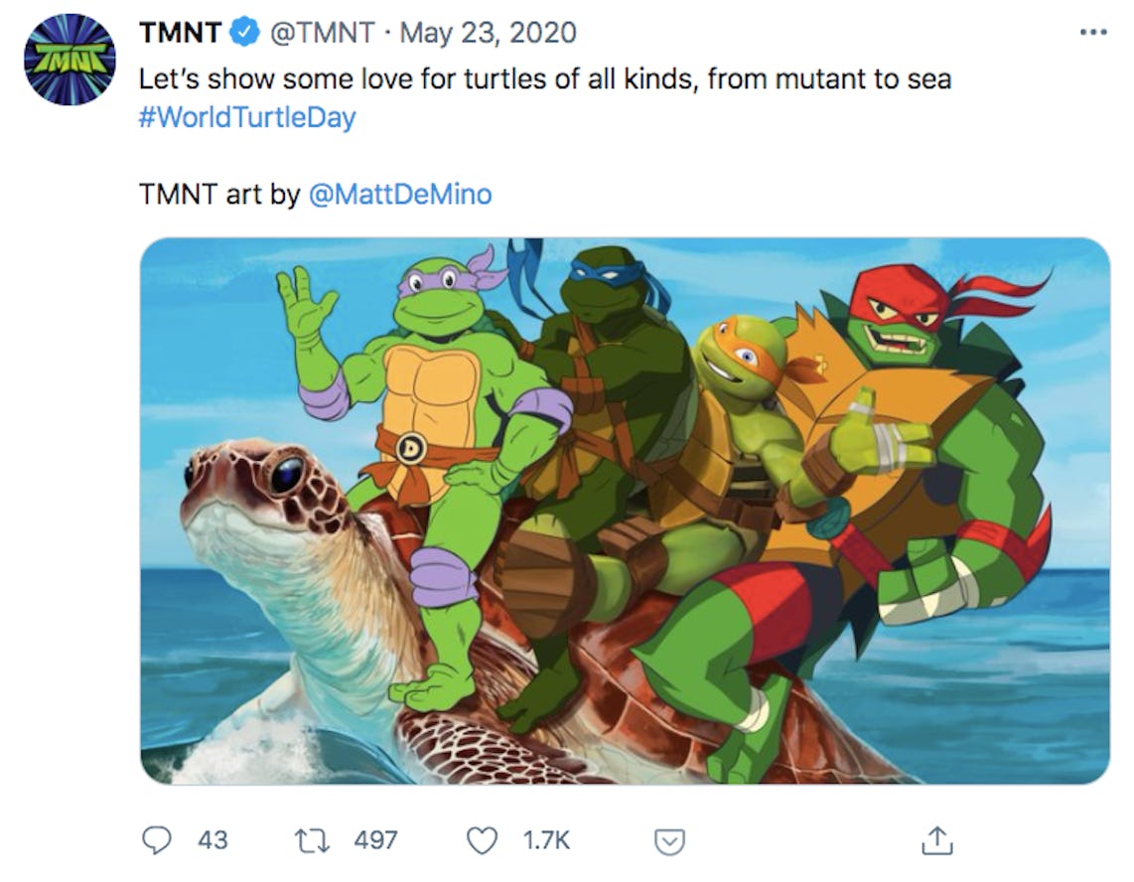Visit the @MattDeMino profile mention
This screenshot has width=1134, height=882.
pyautogui.click(x=400, y=194)
